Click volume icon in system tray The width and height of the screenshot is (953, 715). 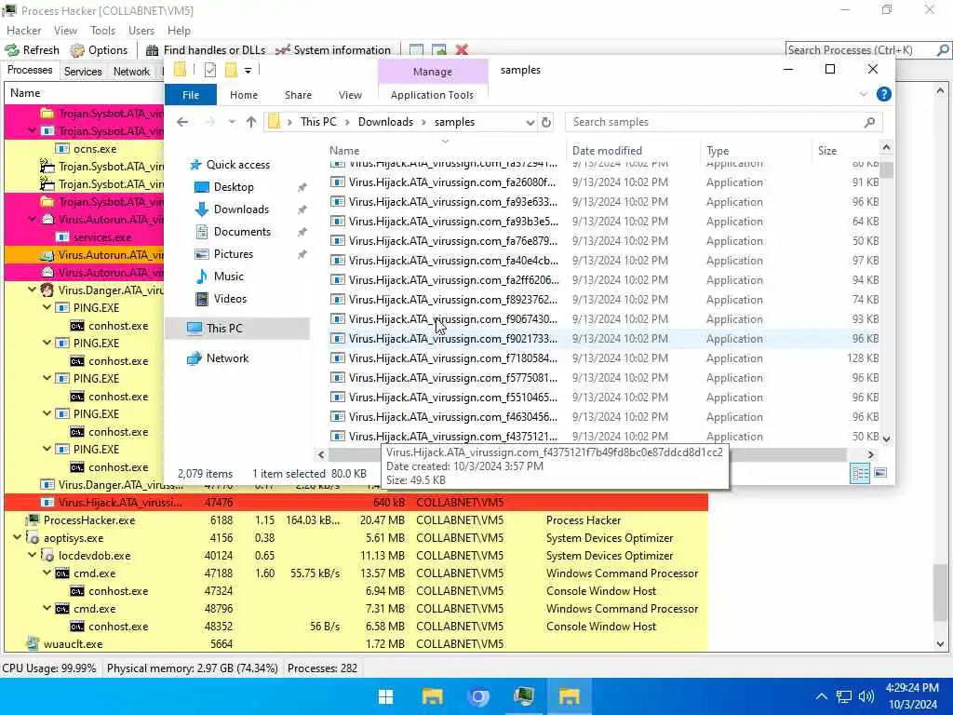click(866, 696)
